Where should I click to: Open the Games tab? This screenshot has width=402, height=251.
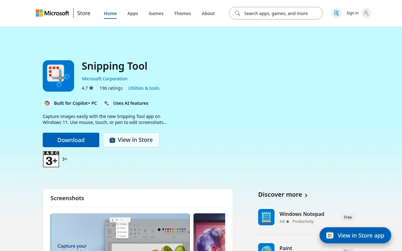tap(156, 13)
